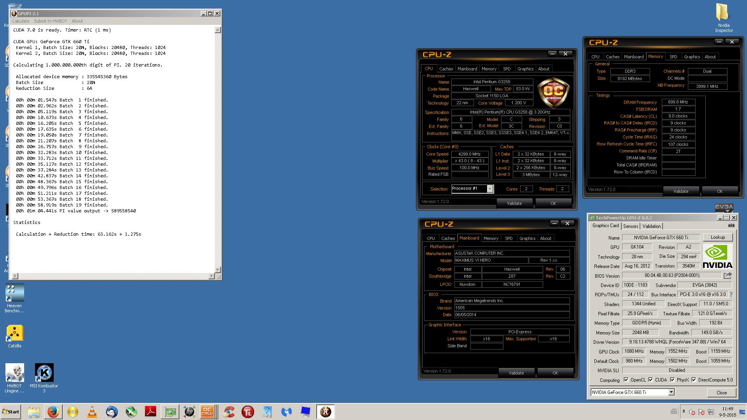The height and width of the screenshot is (420, 747).
Task: Toggle the PhysX checkbox in GPU-Z
Action: 672,380
